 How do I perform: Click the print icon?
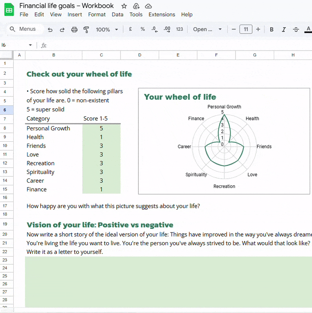pos(74,30)
